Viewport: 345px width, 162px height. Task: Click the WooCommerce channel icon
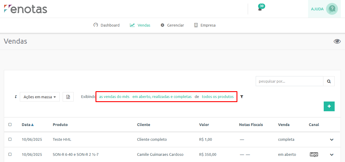(314, 155)
